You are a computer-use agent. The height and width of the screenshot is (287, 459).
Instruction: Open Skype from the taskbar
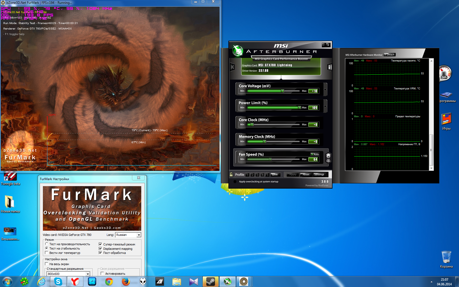[58, 282]
